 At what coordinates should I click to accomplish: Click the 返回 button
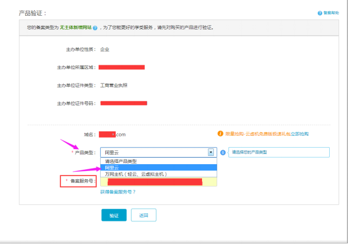(143, 215)
